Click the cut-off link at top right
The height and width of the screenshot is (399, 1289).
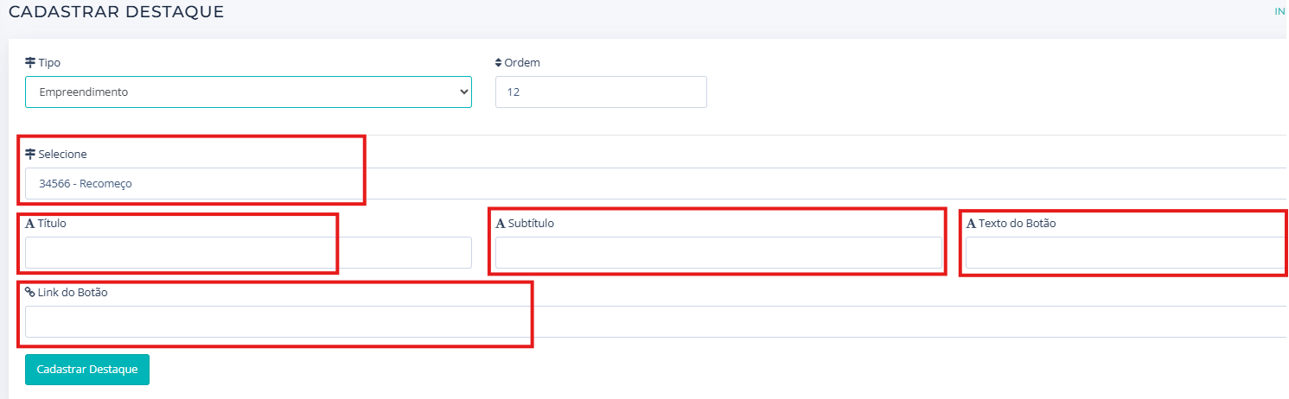[x=1281, y=12]
